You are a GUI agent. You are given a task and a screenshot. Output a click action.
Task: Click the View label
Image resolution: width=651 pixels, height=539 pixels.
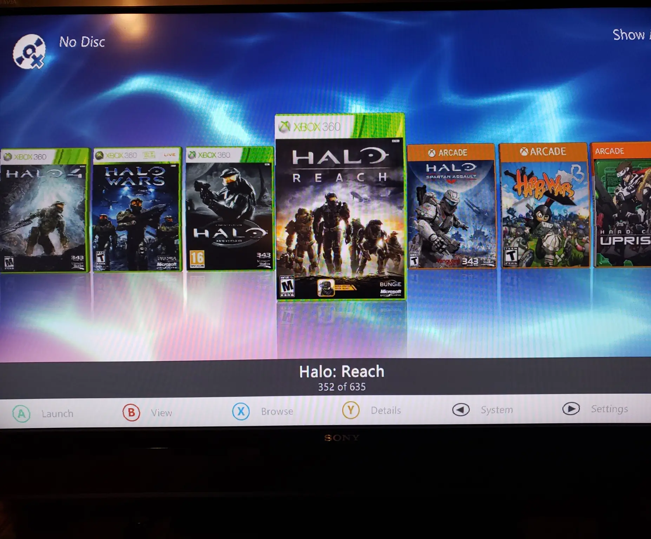click(162, 413)
